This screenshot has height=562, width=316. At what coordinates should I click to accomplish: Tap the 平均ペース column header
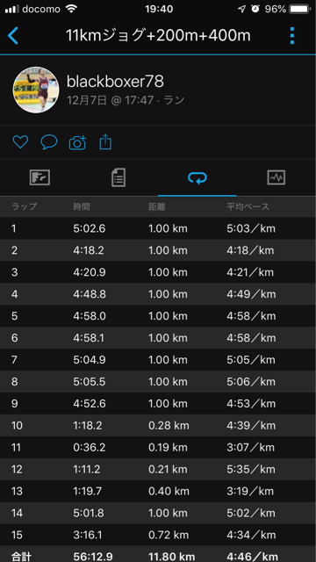click(248, 207)
